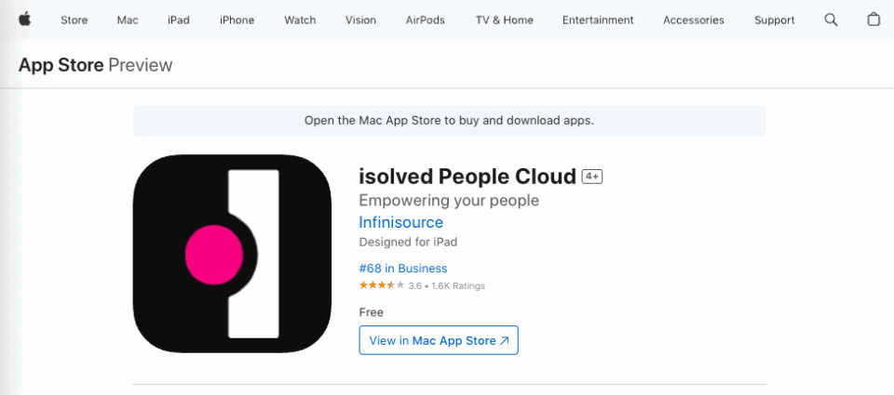Screen dimensions: 894x395
Task: Open the Entertainment menu
Action: 598,20
